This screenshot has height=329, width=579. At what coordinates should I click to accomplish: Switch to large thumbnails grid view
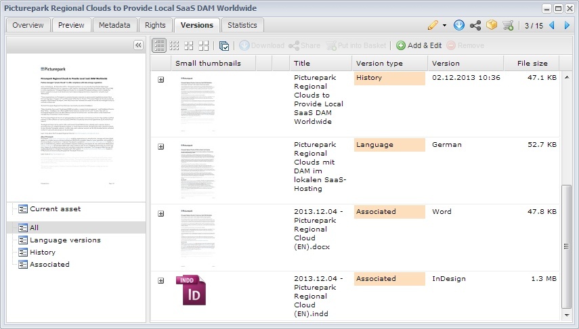(x=203, y=45)
